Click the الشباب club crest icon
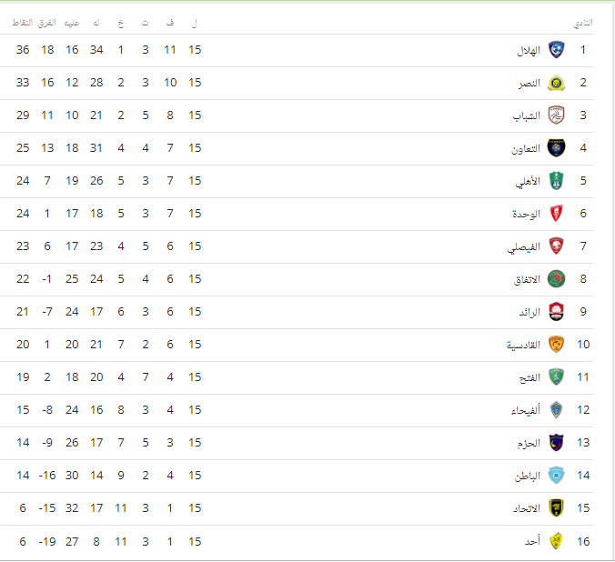The width and height of the screenshot is (615, 562). tap(556, 115)
